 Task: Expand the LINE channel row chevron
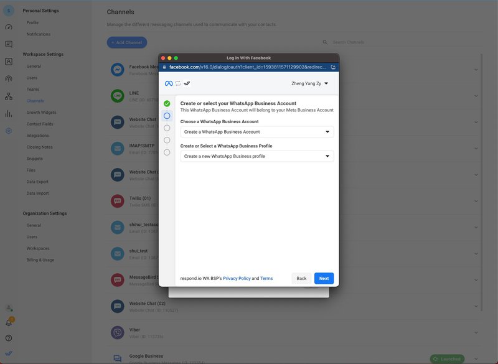tap(476, 96)
